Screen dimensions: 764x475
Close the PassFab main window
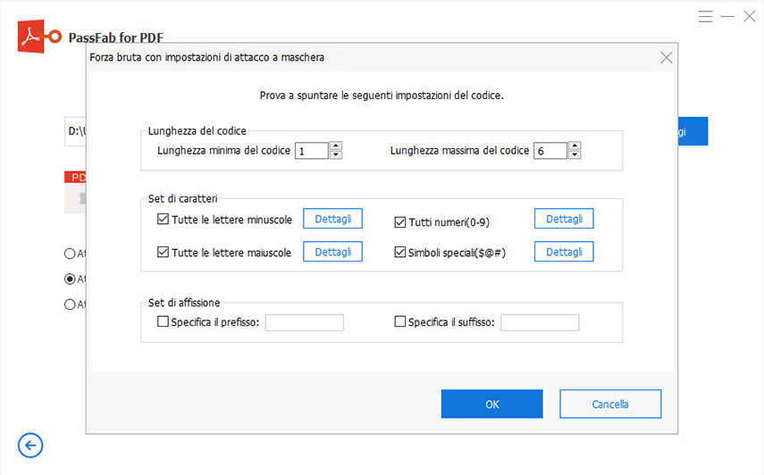(x=750, y=17)
